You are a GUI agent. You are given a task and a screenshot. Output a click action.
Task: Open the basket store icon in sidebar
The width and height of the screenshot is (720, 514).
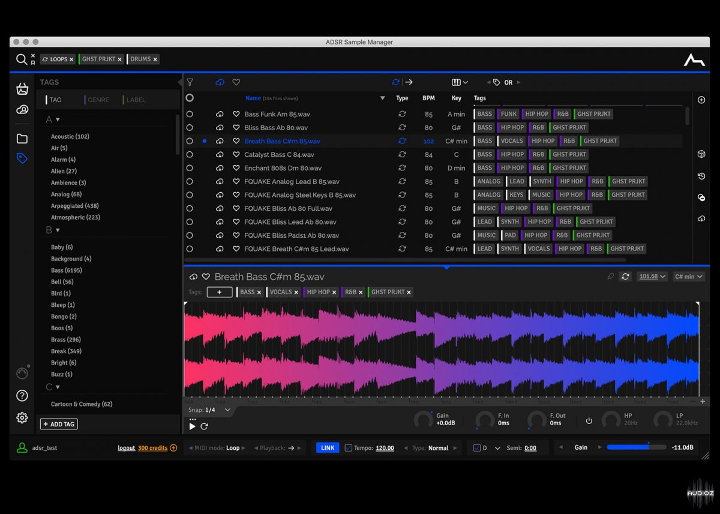pos(22,89)
